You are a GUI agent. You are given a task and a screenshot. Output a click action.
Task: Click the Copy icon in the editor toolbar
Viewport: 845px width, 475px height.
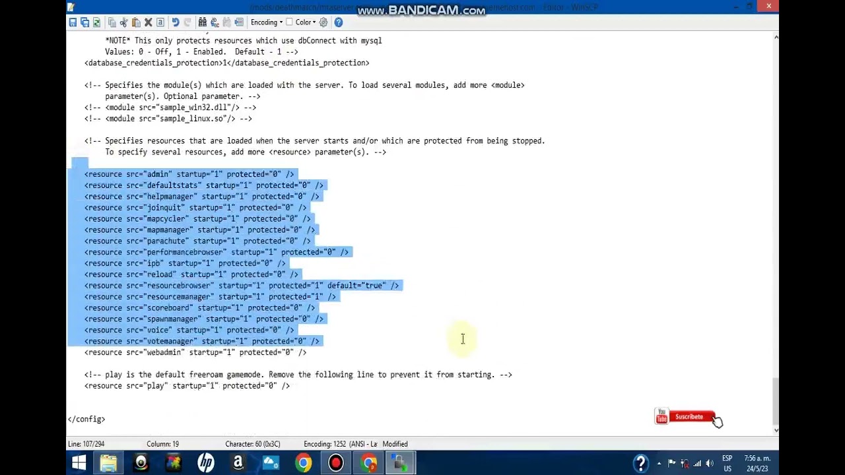112,22
